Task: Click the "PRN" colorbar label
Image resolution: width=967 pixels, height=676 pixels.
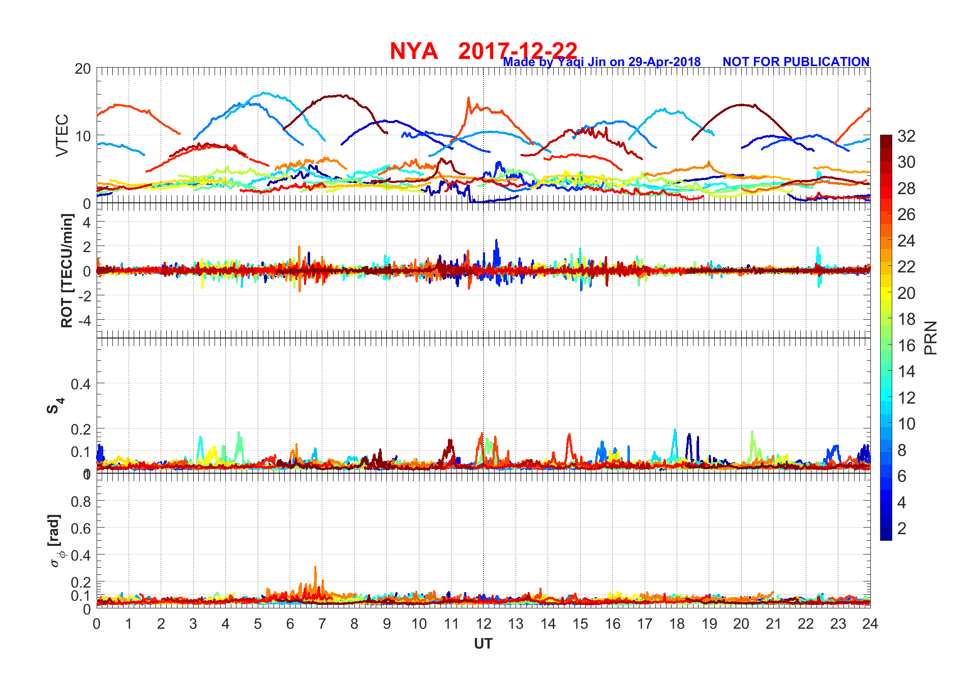Action: pos(931,338)
